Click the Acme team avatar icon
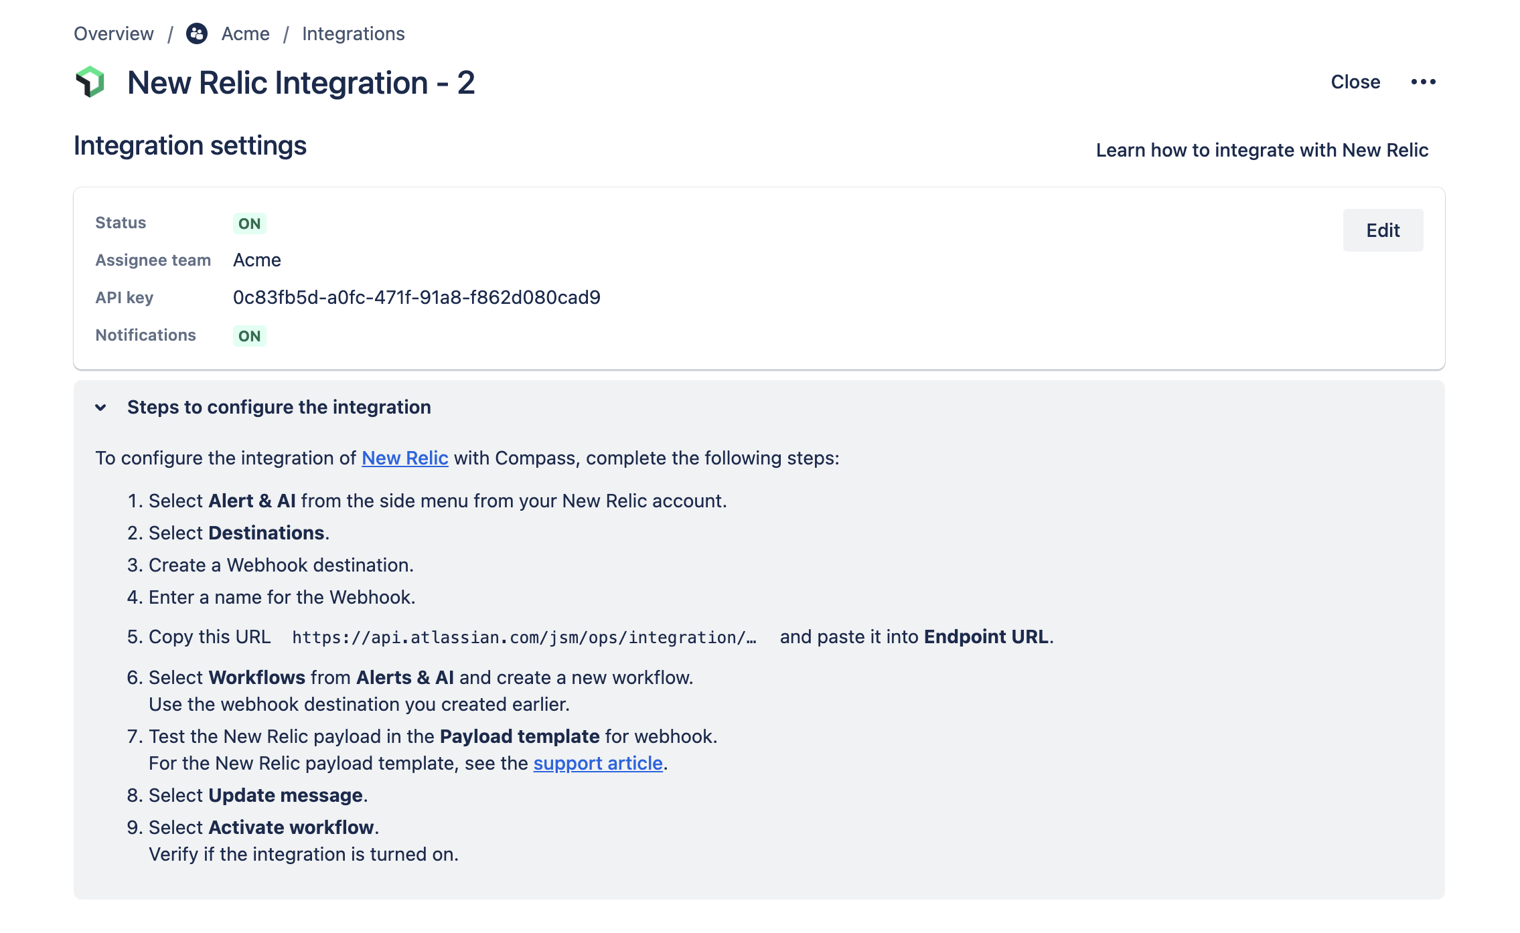The height and width of the screenshot is (933, 1520). (197, 33)
